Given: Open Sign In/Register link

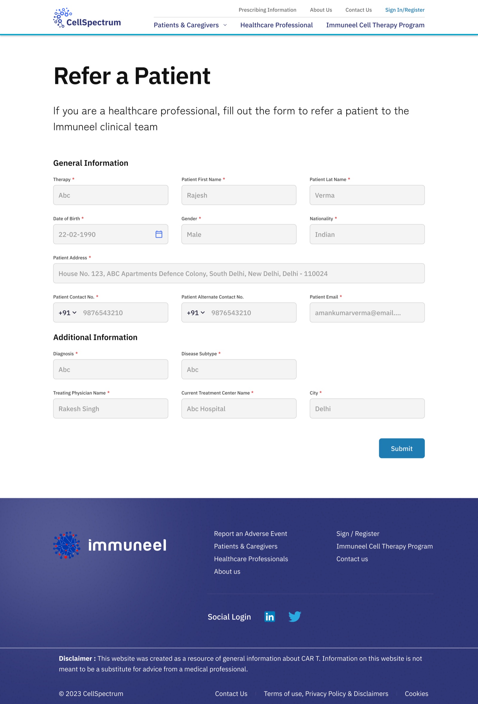Looking at the screenshot, I should click(405, 10).
